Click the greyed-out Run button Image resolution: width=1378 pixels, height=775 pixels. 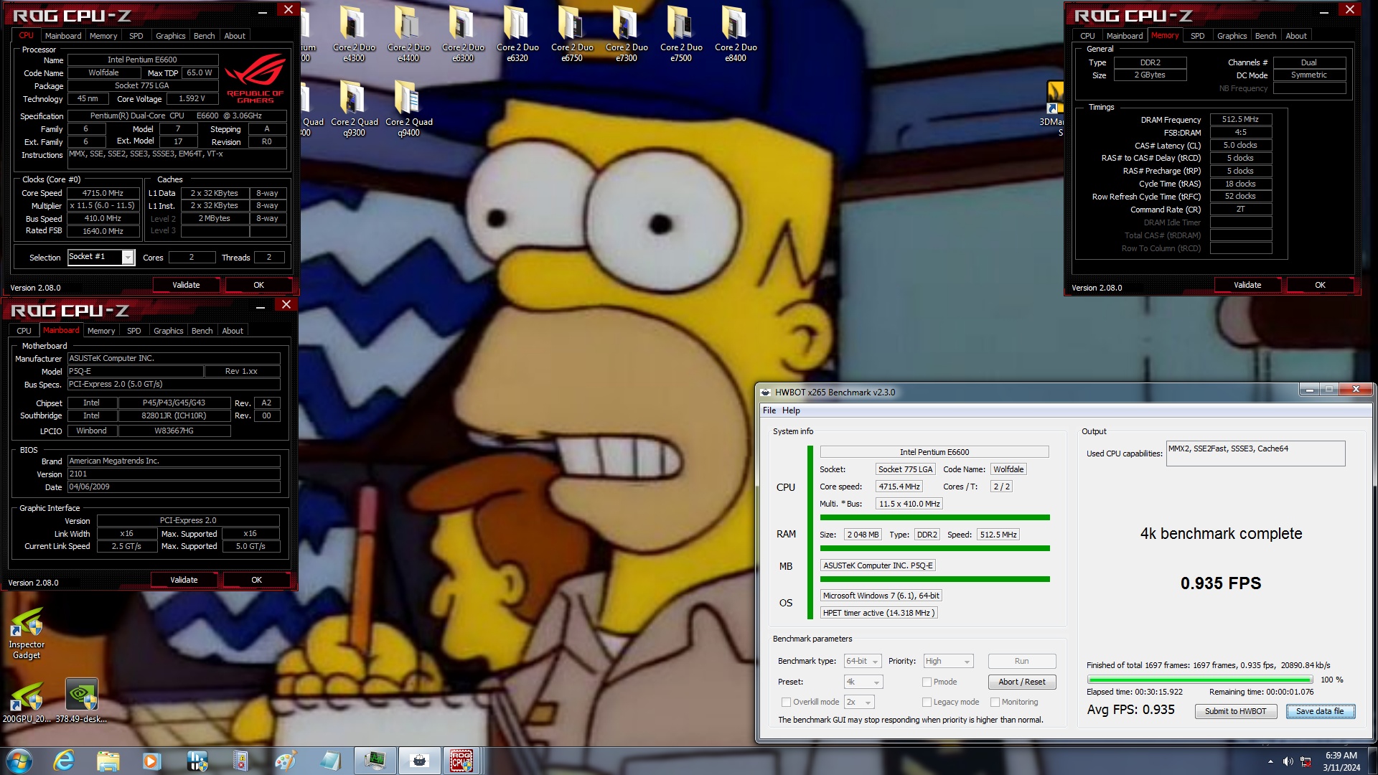coord(1021,661)
